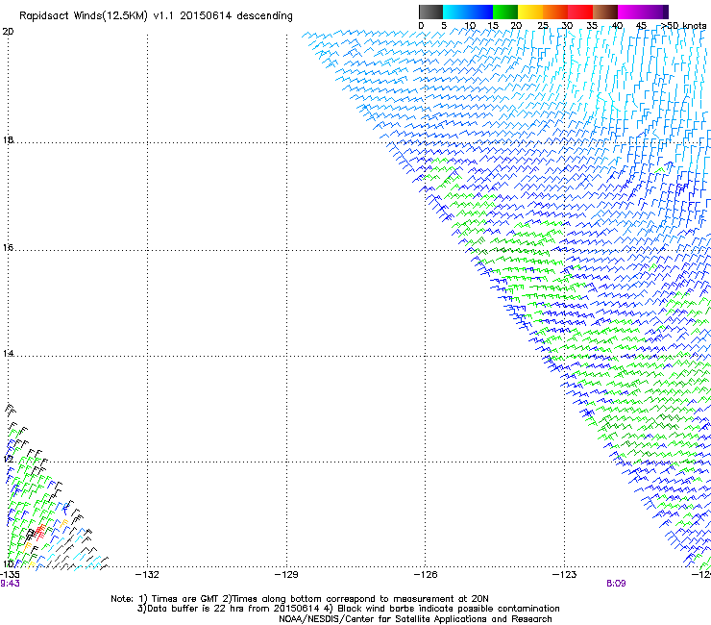
Task: Click the gray 0-5 knots color swatch
Action: click(x=430, y=12)
